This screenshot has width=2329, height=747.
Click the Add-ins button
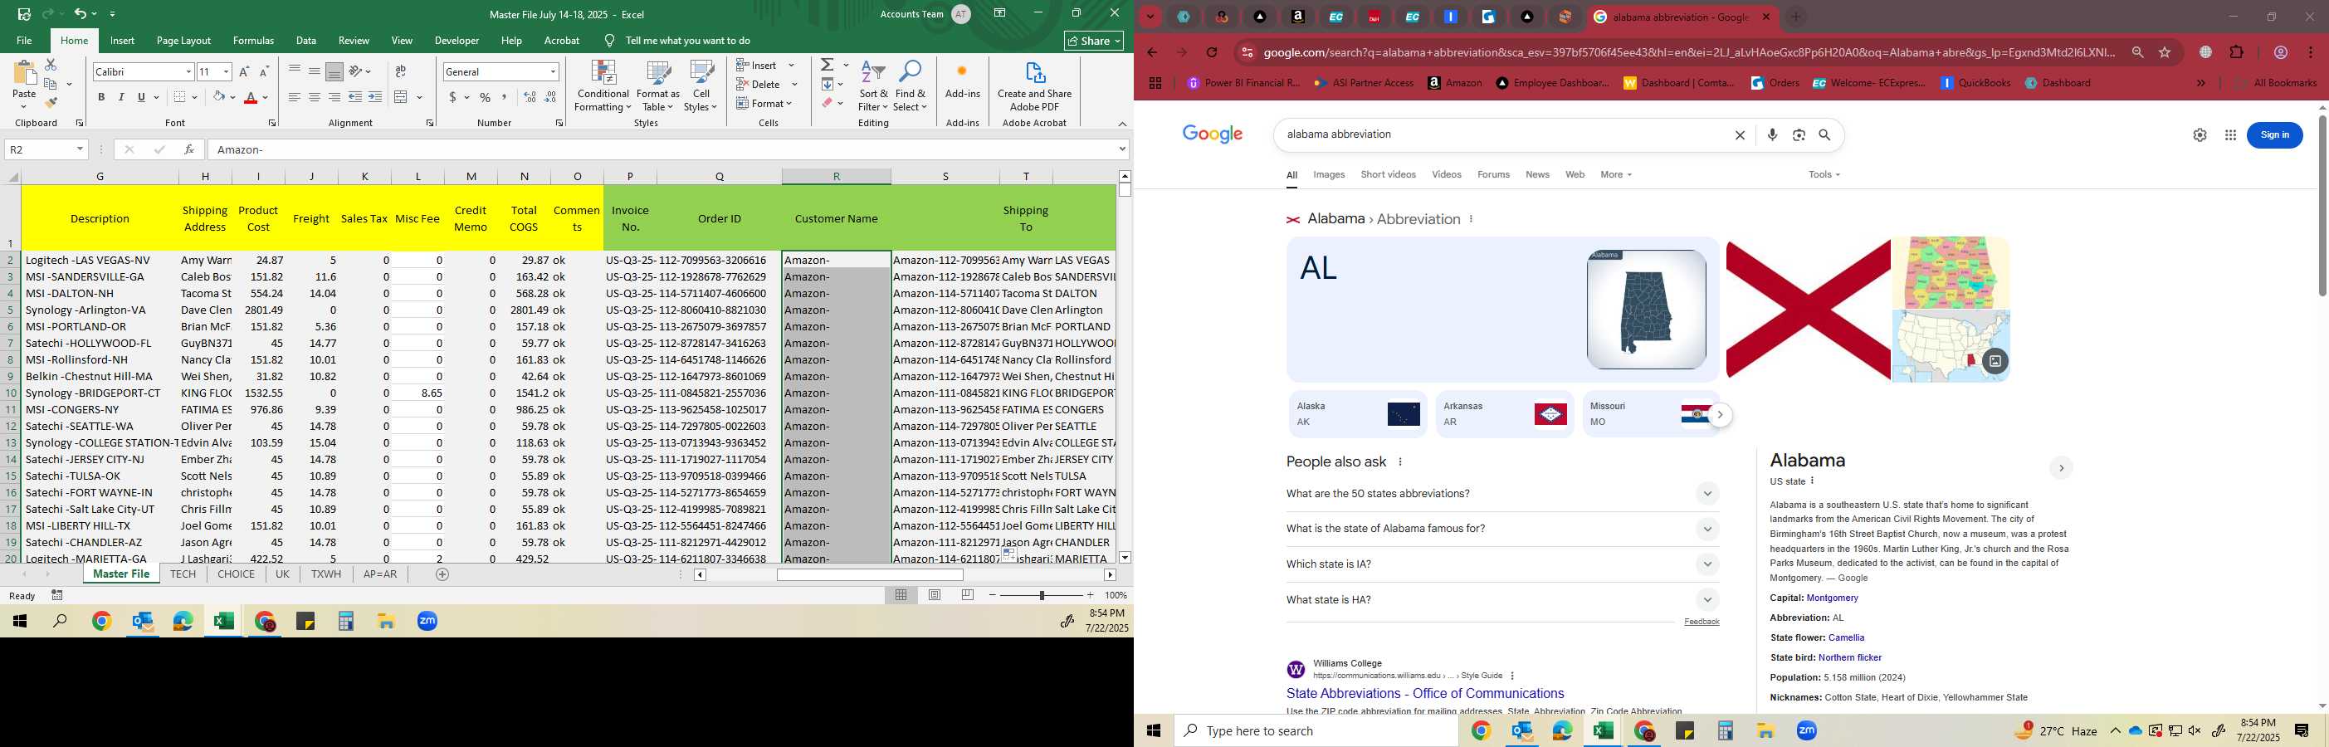[x=962, y=81]
